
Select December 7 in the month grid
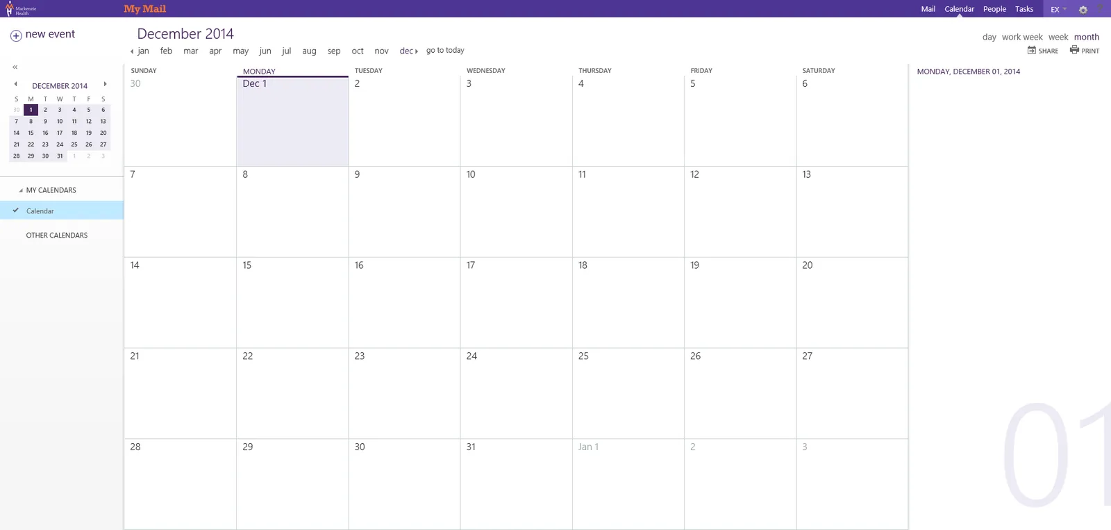click(181, 212)
